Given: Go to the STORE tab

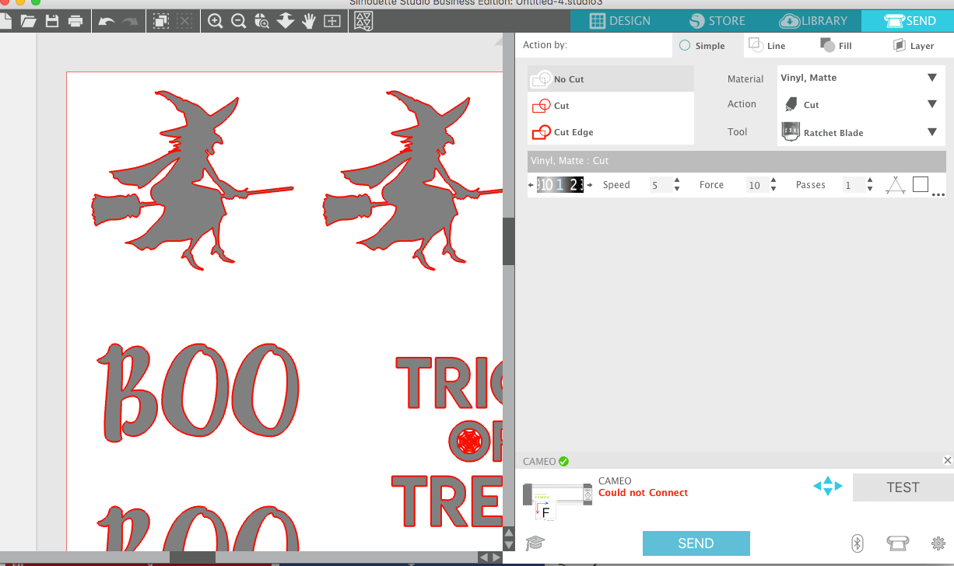Looking at the screenshot, I should click(717, 21).
